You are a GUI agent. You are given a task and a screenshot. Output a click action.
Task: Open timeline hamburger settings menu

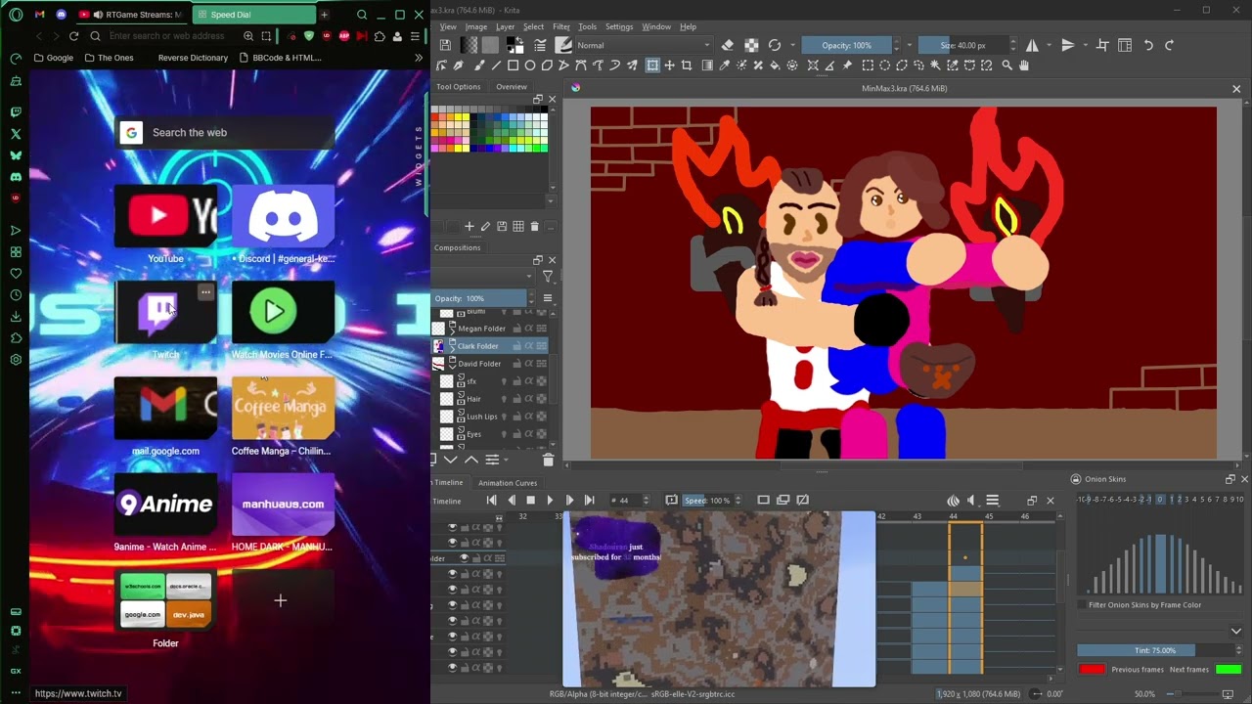[992, 501]
